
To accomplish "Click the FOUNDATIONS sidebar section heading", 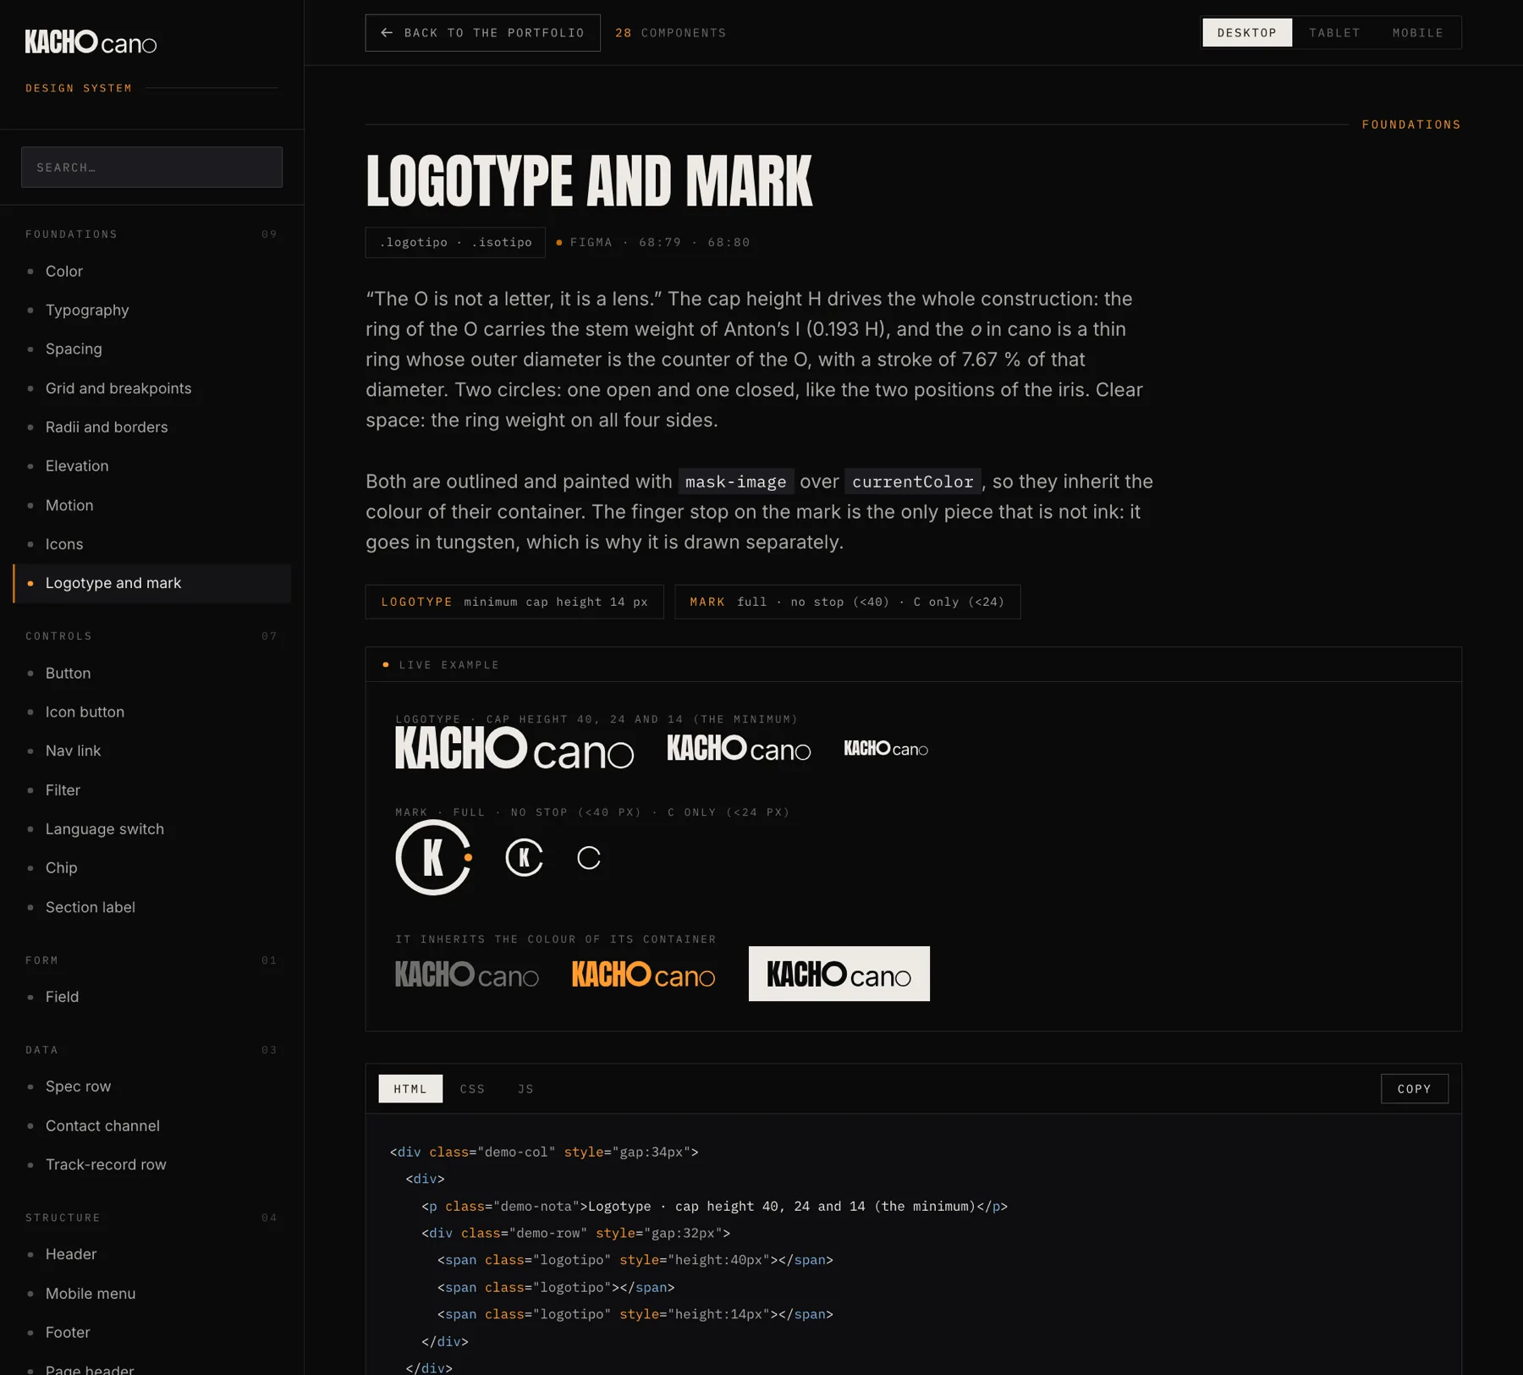I will pos(72,234).
